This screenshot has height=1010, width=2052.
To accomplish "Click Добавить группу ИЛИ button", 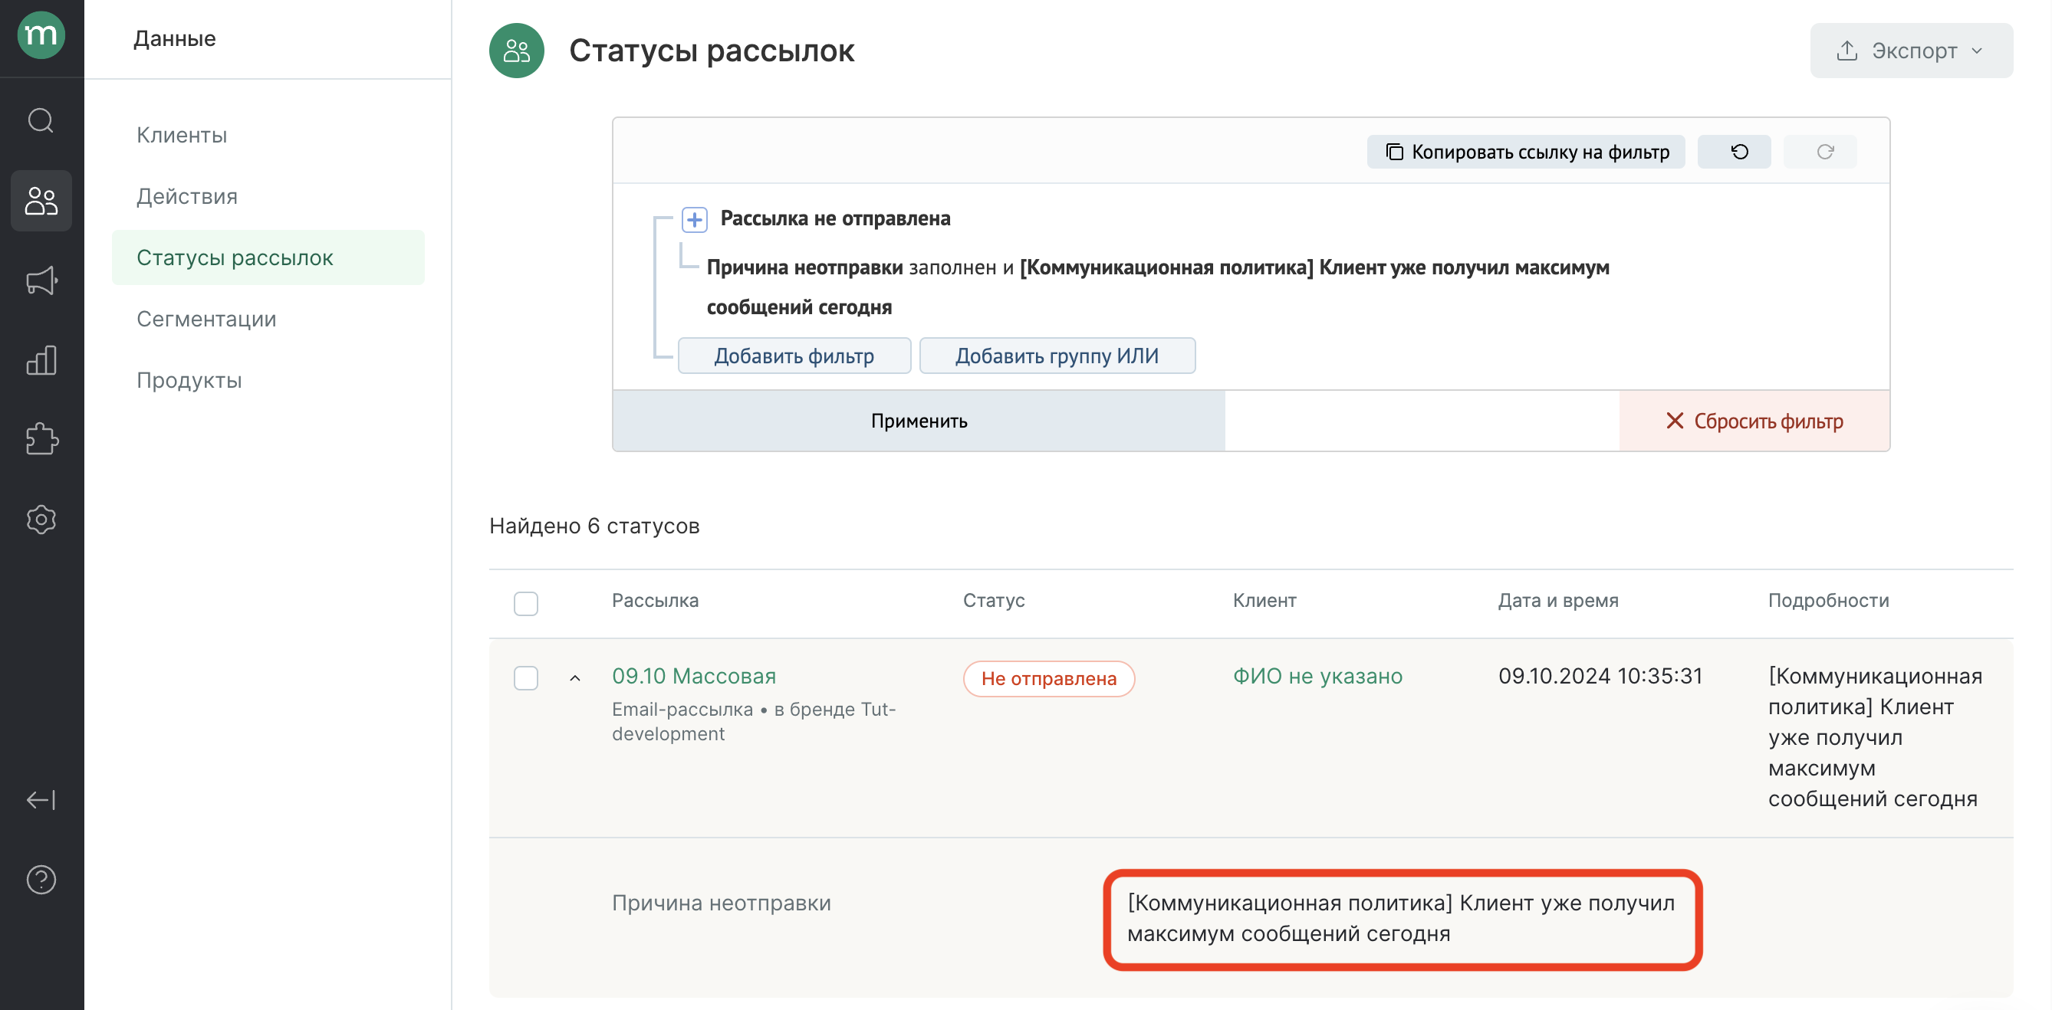I will tap(1057, 355).
